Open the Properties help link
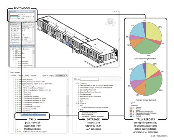174x140 pixels. [x=15, y=43]
